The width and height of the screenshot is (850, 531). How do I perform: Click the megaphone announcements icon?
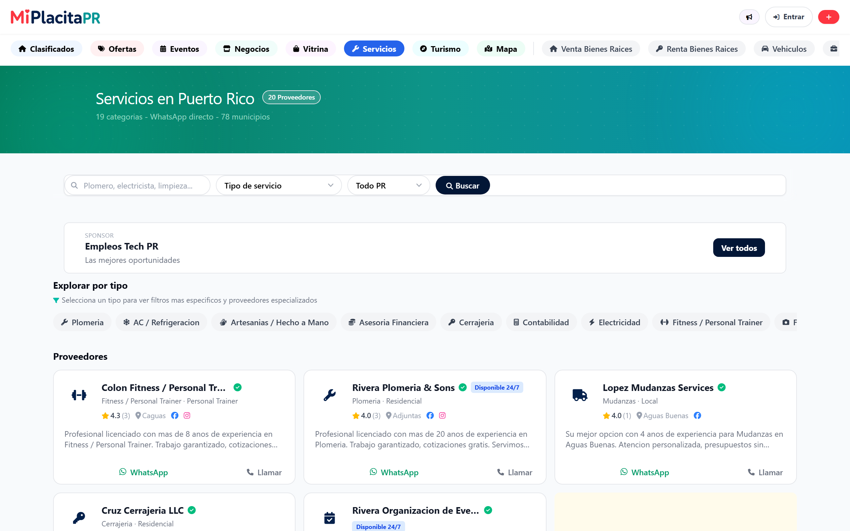[749, 17]
